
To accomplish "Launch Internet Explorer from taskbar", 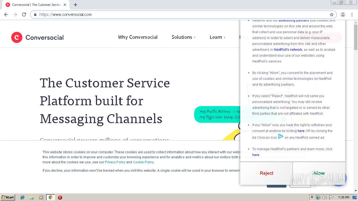I will pos(22,197).
